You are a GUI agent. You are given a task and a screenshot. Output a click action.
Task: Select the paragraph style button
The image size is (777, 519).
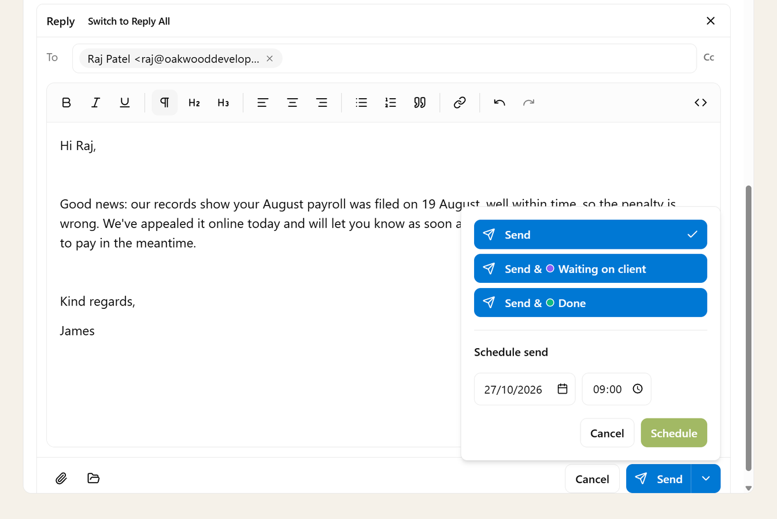point(165,103)
